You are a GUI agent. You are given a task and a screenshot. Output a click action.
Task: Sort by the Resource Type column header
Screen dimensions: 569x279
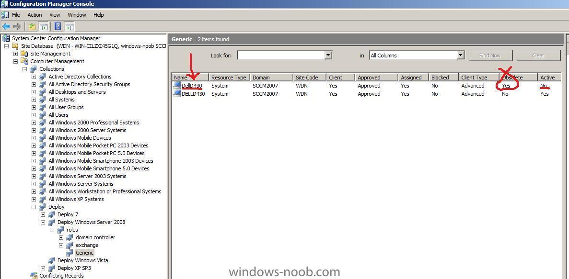point(229,78)
